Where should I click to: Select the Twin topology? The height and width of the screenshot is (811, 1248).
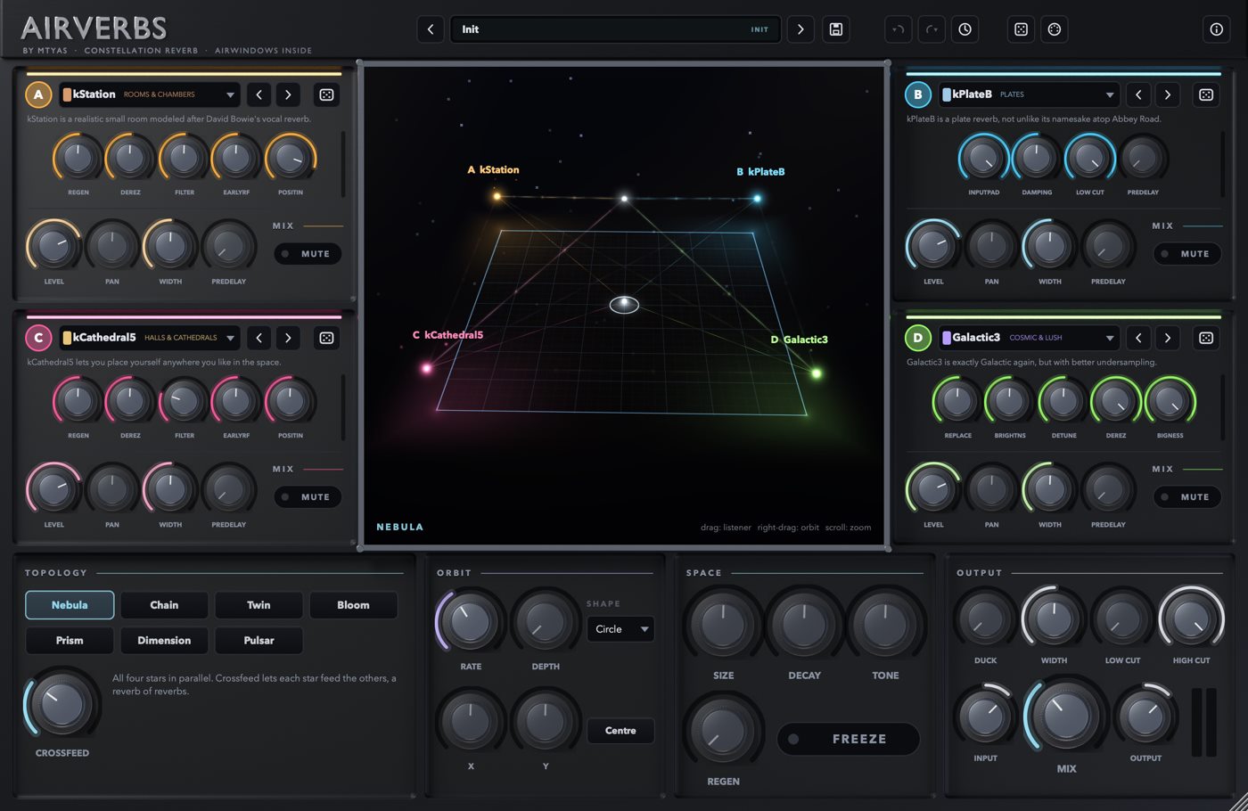(x=259, y=605)
